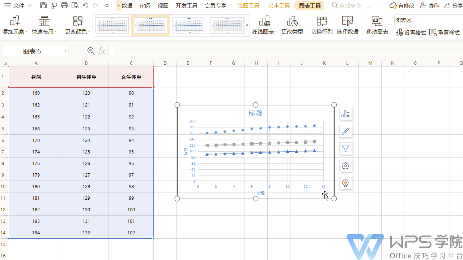The image size is (463, 260).
Task: Click the formula bar input area
Action: pos(286,51)
